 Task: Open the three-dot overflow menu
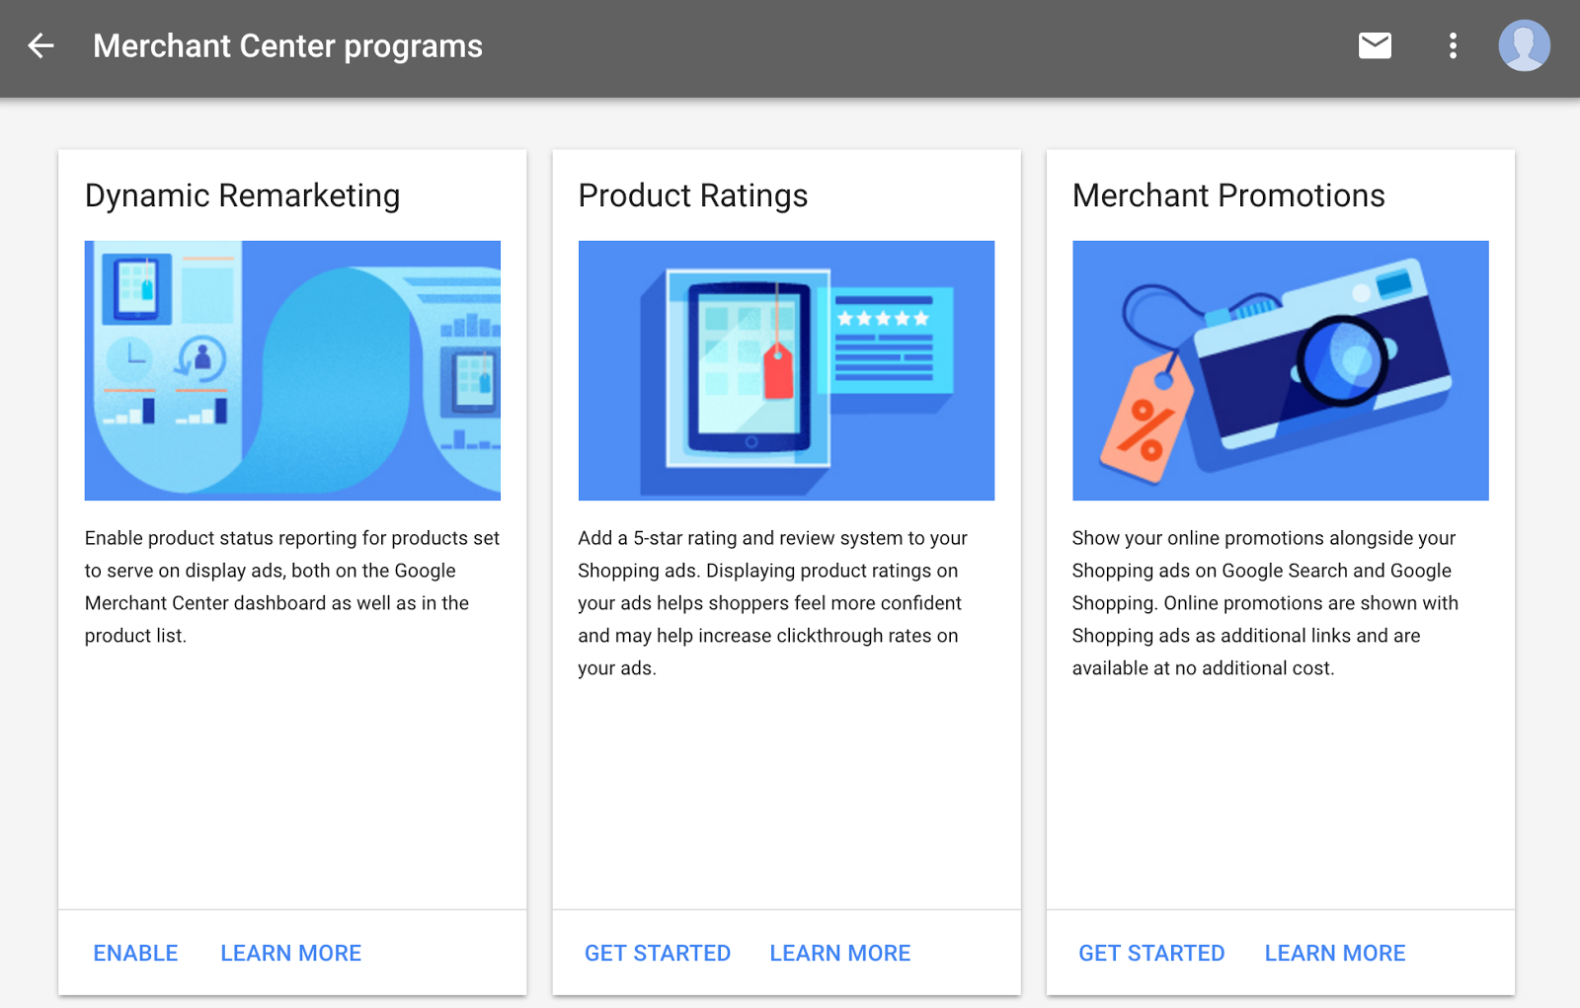click(1452, 45)
